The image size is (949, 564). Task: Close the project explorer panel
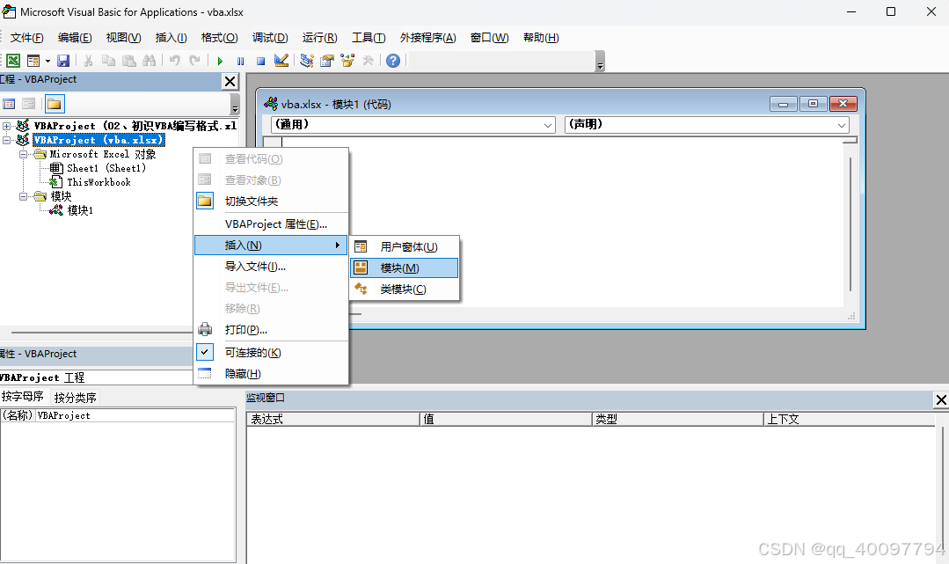[230, 82]
